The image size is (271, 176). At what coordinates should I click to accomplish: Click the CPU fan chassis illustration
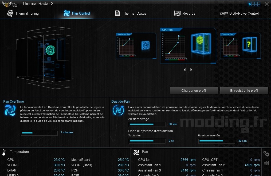201,44
